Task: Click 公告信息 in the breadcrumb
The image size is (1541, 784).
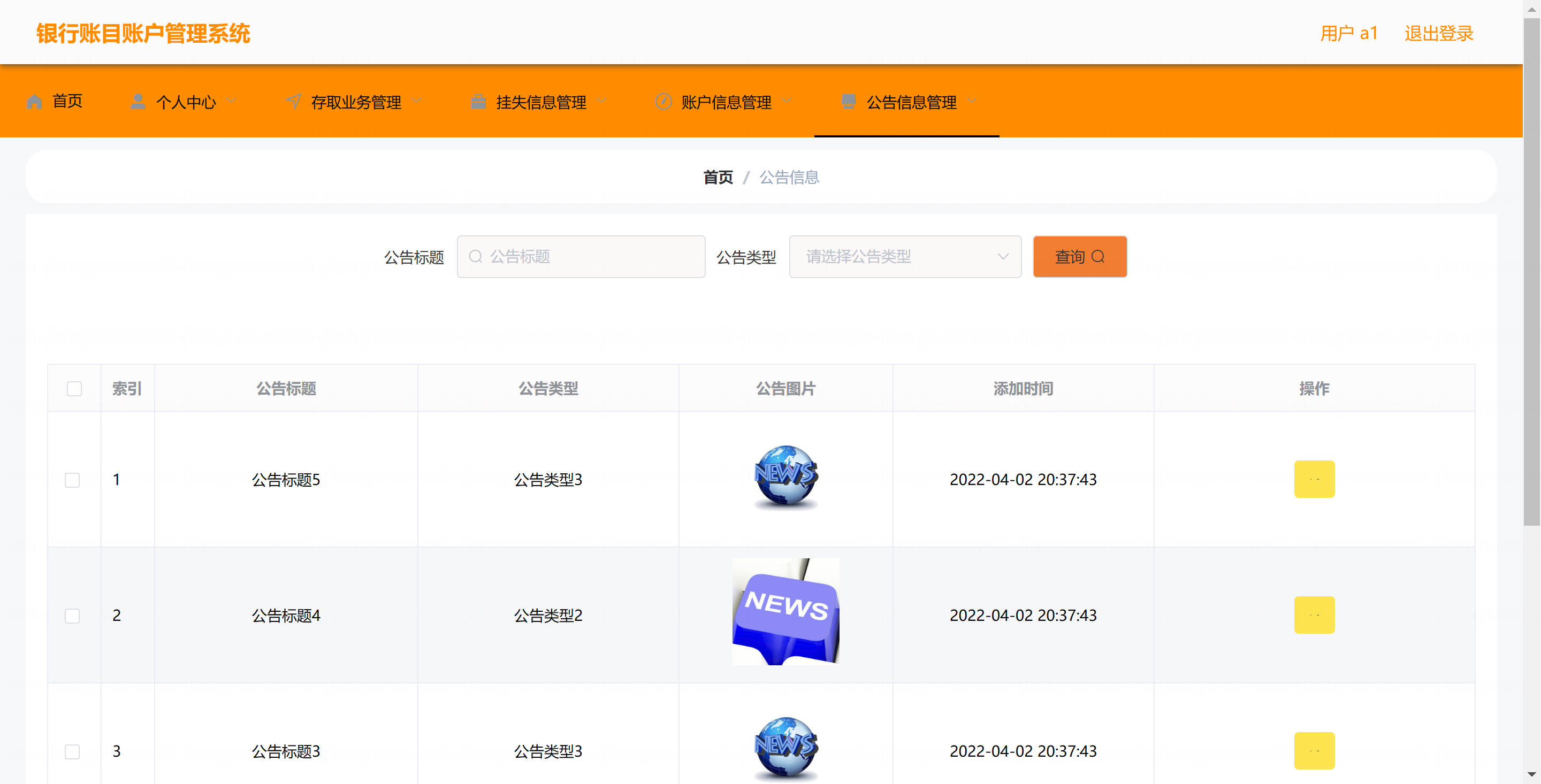Action: coord(789,177)
